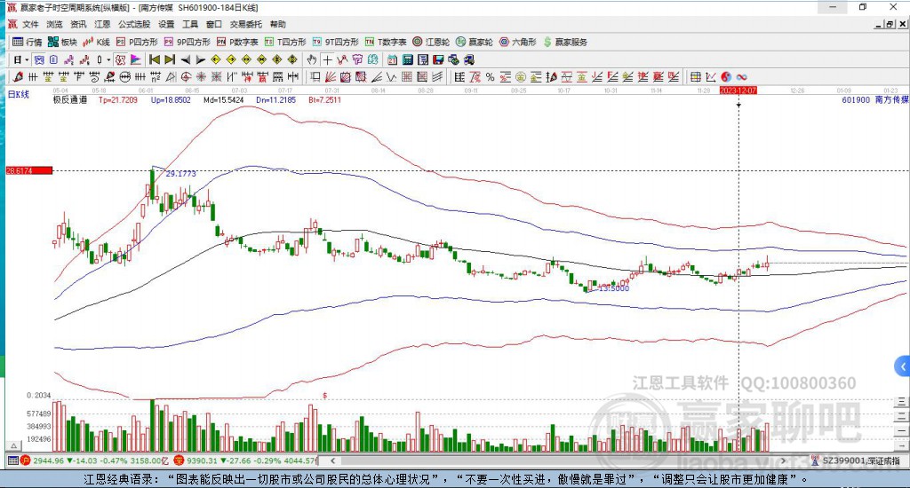
Task: Click the yin-yang taiji icon
Action: click(726, 76)
